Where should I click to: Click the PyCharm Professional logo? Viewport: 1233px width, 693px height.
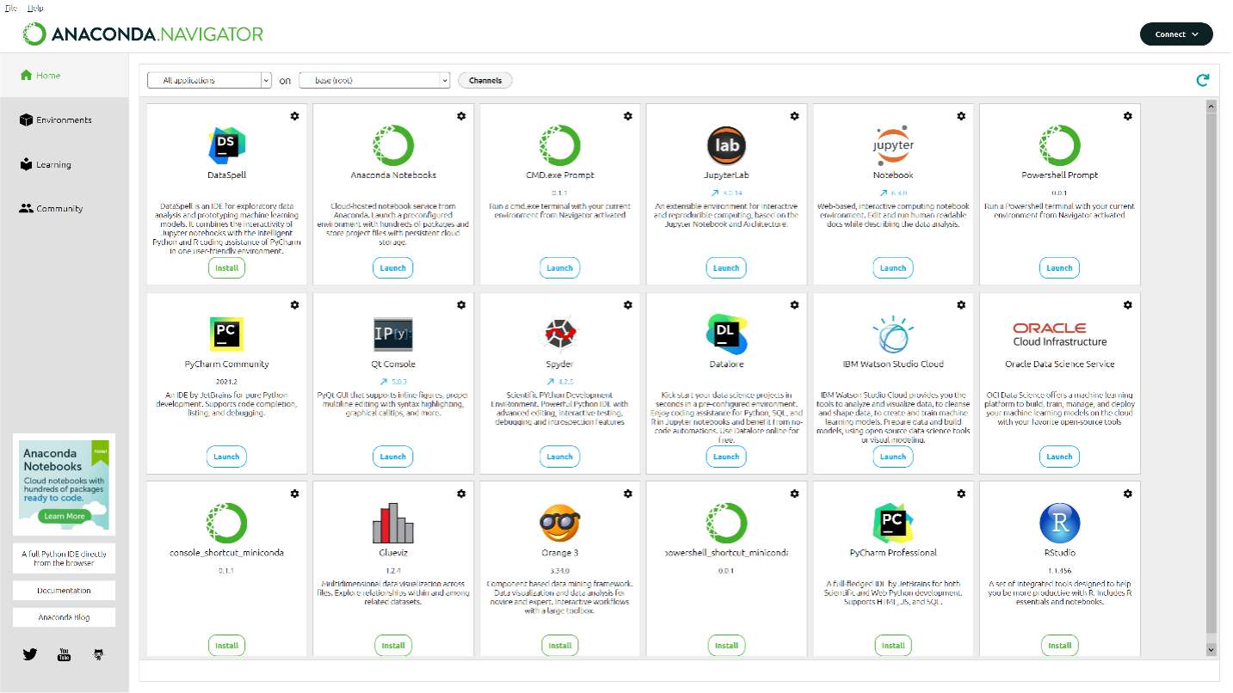pyautogui.click(x=893, y=523)
